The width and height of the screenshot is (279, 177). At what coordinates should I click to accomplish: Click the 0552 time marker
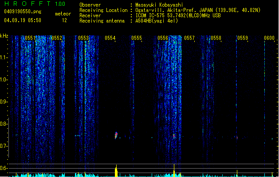(57, 38)
